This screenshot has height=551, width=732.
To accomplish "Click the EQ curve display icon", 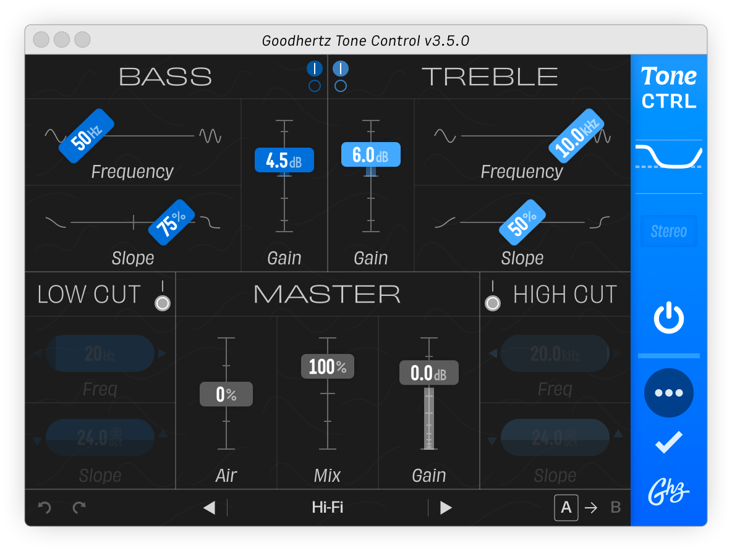I will 668,157.
